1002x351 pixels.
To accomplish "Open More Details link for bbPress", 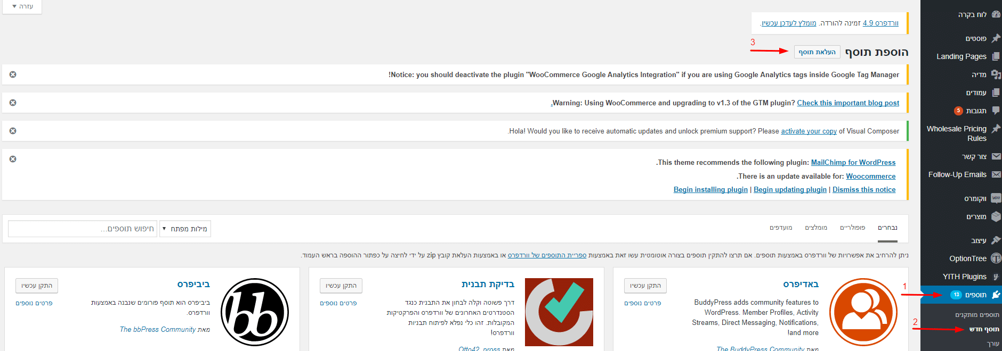I will 34,303.
